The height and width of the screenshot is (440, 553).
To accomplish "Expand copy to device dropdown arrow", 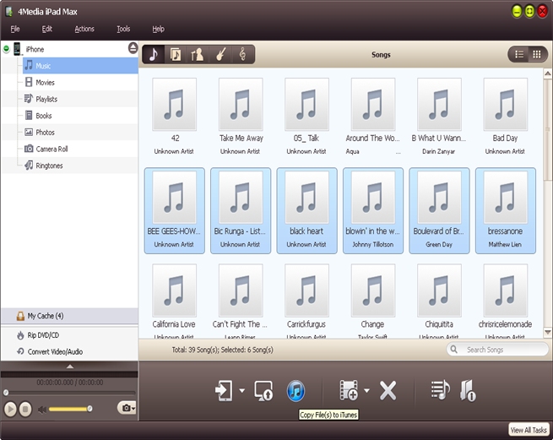I will click(x=242, y=390).
